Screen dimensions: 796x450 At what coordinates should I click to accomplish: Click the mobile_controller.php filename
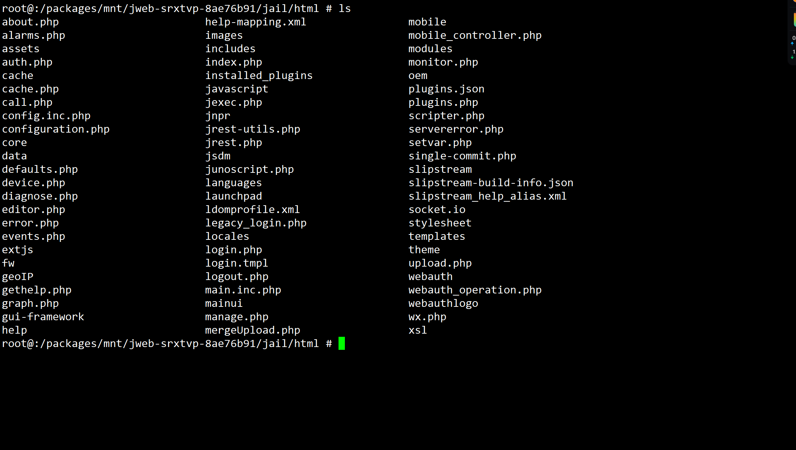(475, 35)
